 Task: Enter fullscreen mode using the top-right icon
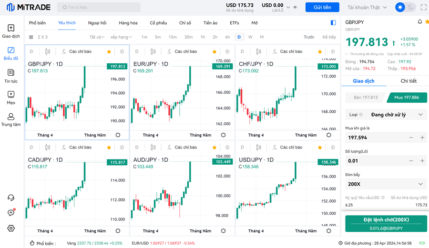pos(424,8)
